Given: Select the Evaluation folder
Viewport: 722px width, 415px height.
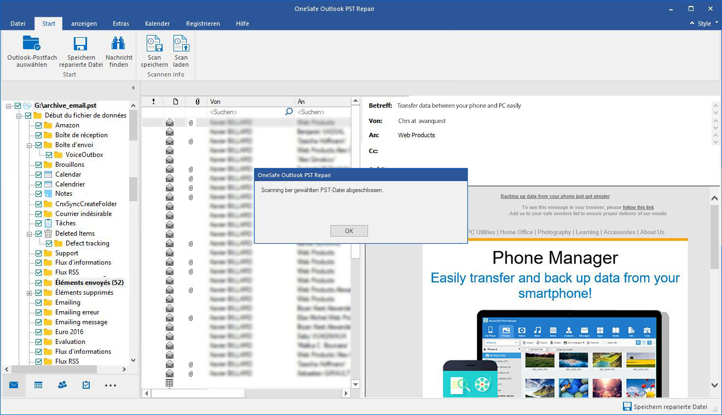Looking at the screenshot, I should click(71, 342).
